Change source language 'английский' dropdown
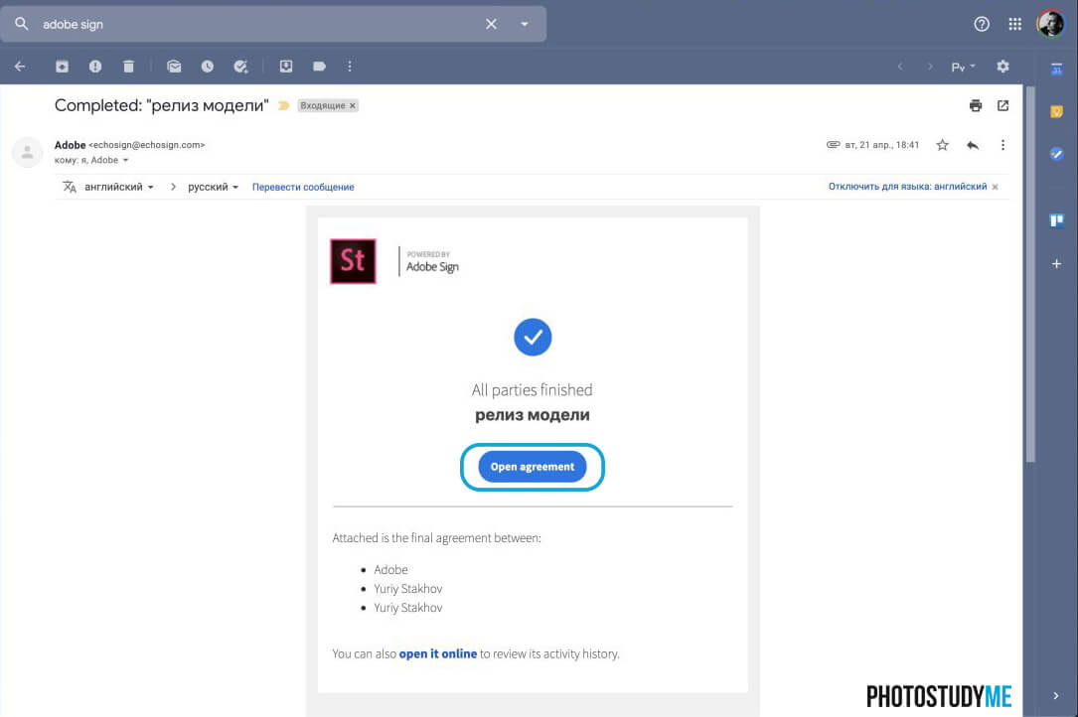This screenshot has width=1078, height=717. (x=118, y=187)
